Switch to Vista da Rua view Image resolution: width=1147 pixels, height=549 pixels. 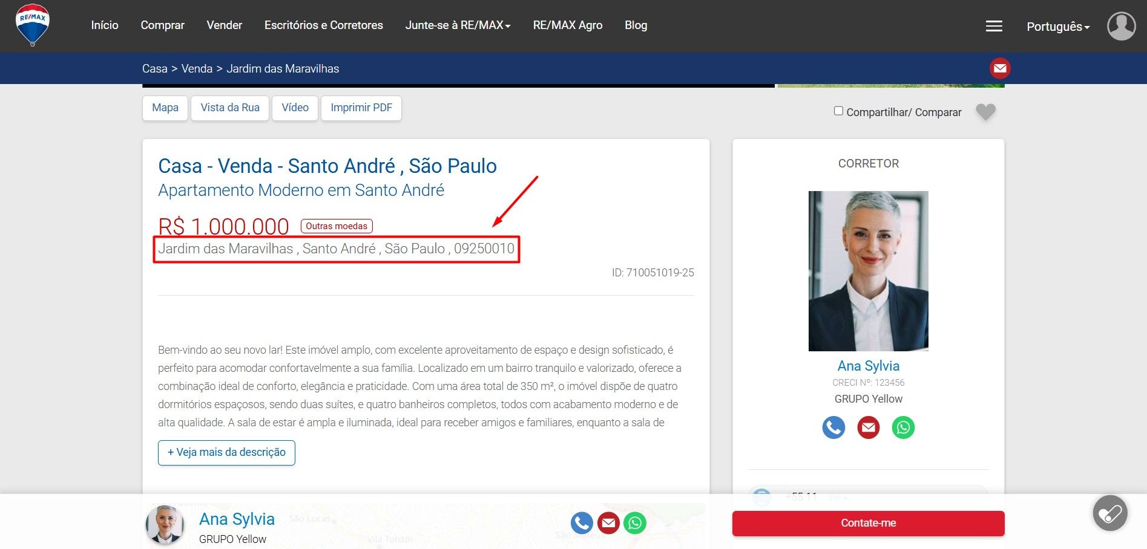(x=230, y=108)
